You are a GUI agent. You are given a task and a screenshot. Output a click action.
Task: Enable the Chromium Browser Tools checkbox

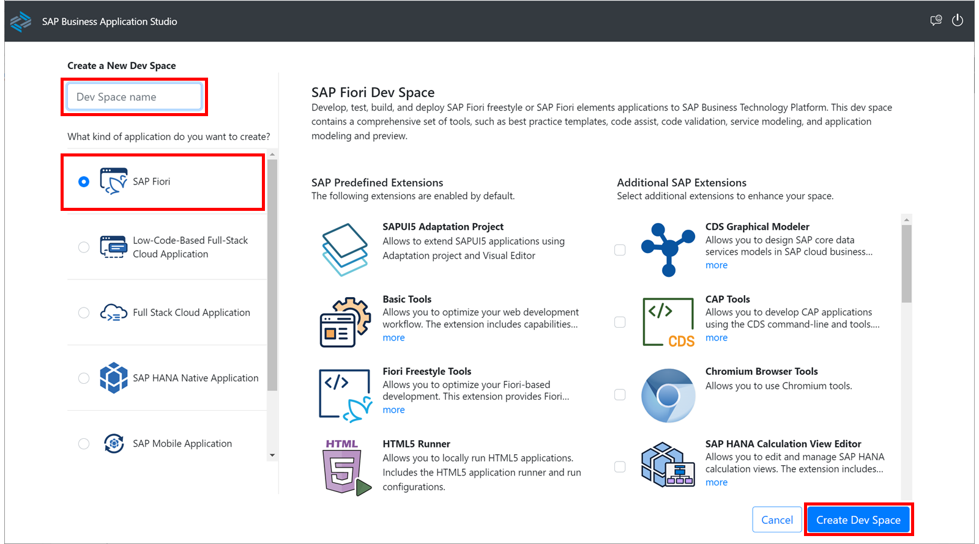coord(620,395)
